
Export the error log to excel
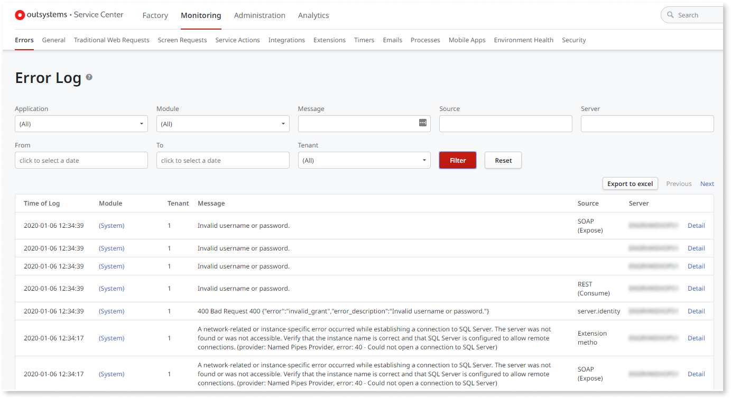point(630,183)
